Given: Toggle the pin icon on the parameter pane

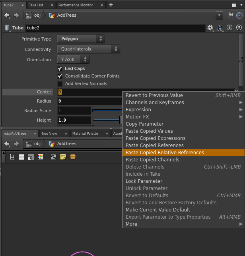Looking at the screenshot, I should click(230, 15).
